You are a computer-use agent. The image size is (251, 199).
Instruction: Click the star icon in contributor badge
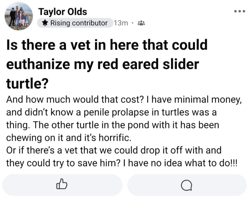click(45, 23)
